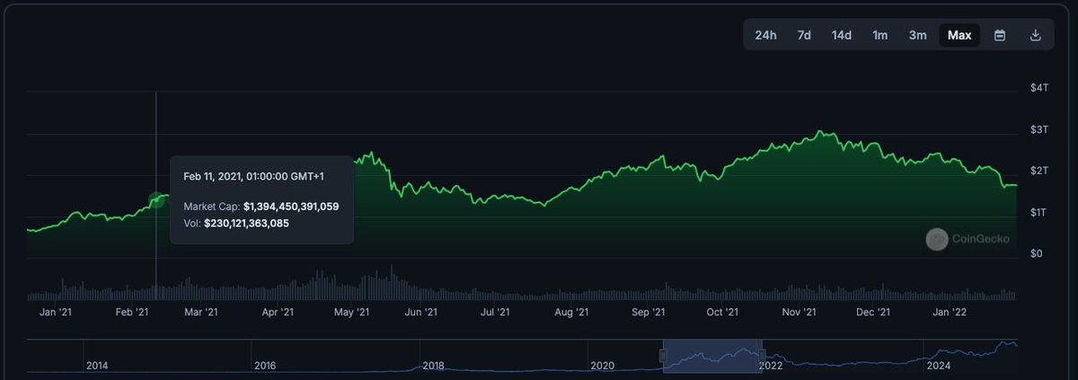Click the $0 y-axis label

(1037, 253)
